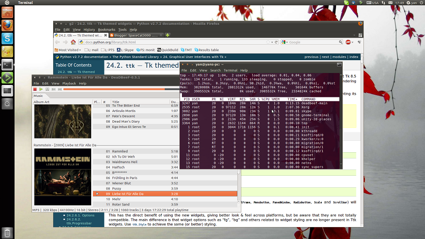
Task: Open DeaDBeeF Playback menu
Action: click(x=69, y=84)
